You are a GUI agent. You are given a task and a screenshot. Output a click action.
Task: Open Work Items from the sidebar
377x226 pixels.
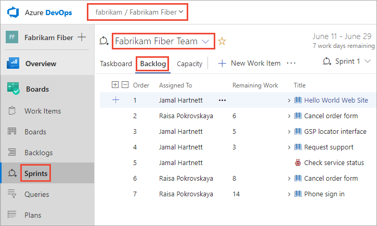[42, 111]
